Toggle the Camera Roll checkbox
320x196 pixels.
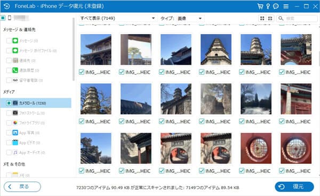(x=9, y=103)
